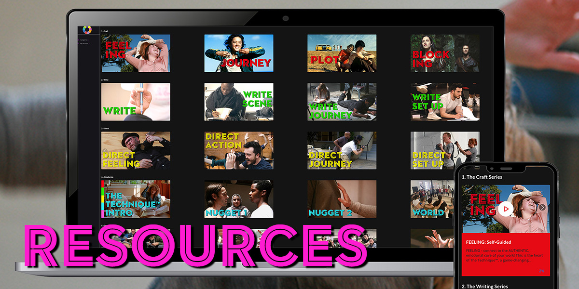Viewport: 579px width, 289px height.
Task: Click the WRITE SET UP thumbnail
Action: pyautogui.click(x=445, y=102)
